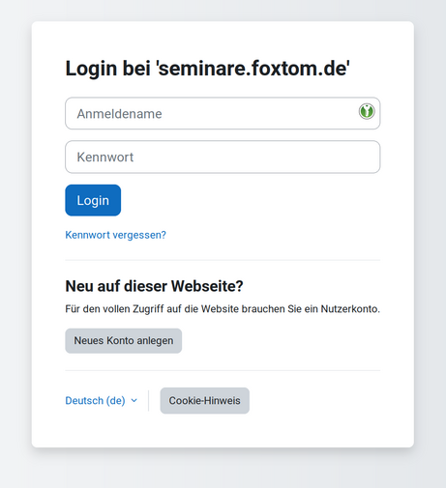Focus the Anmeldename username field
446x488 pixels.
point(223,113)
